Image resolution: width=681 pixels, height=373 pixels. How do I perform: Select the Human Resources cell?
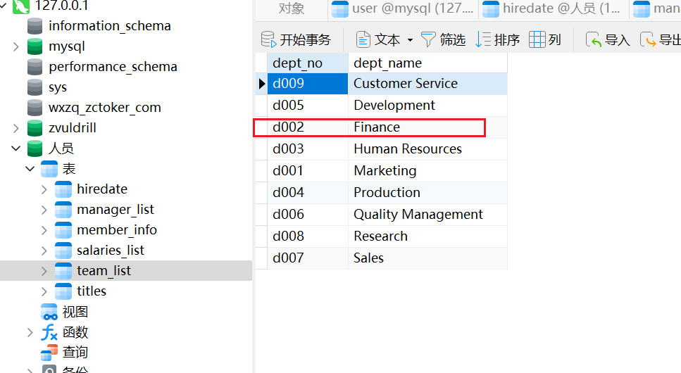427,149
